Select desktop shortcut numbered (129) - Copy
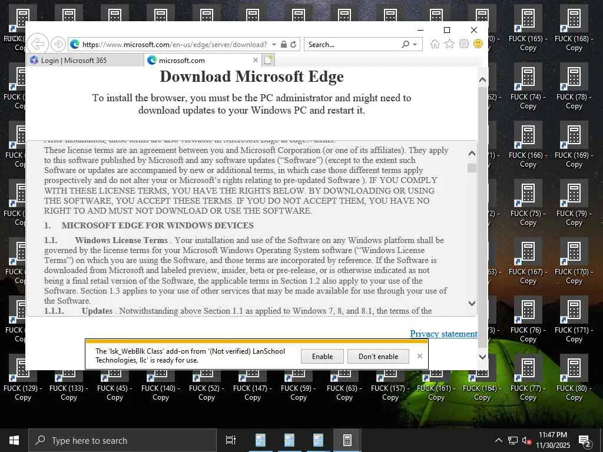 23,386
